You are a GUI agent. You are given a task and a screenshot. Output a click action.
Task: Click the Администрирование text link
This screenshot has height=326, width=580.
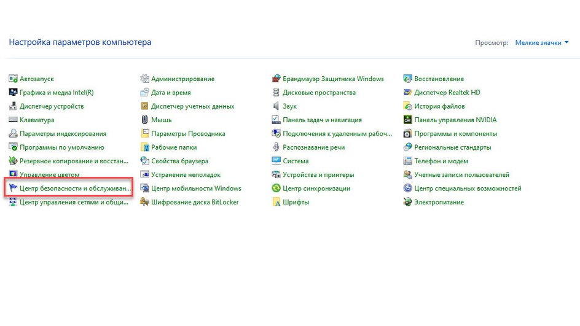182,79
